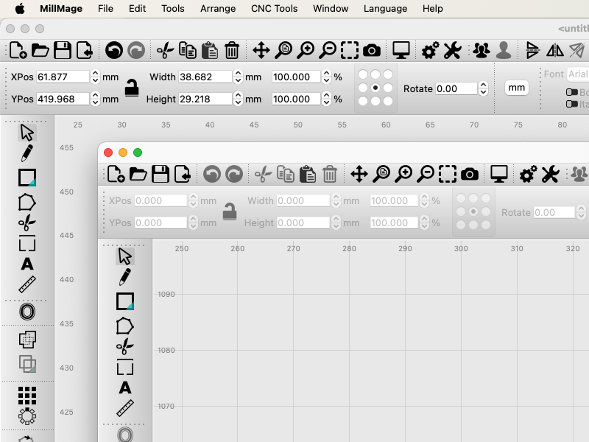The image size is (589, 442).
Task: Toggle aspect ratio lock beside Width field
Action: [132, 88]
